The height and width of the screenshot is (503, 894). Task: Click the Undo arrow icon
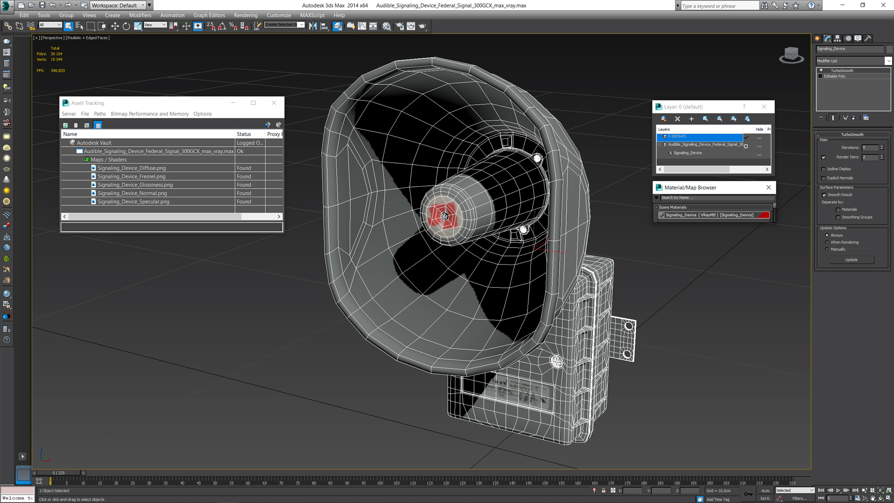pyautogui.click(x=53, y=5)
